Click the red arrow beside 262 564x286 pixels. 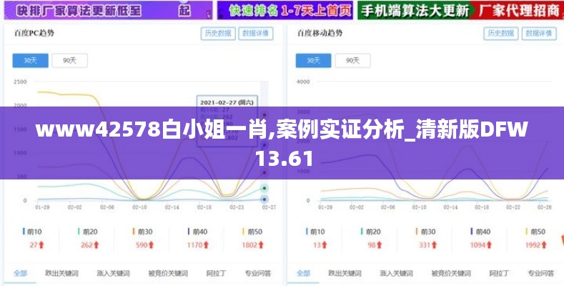[97, 245]
